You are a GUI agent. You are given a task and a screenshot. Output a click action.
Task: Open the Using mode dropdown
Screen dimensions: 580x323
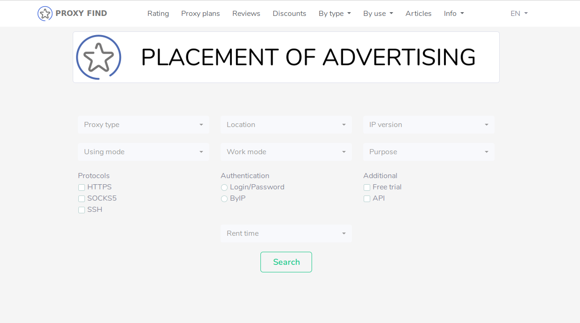(x=143, y=151)
